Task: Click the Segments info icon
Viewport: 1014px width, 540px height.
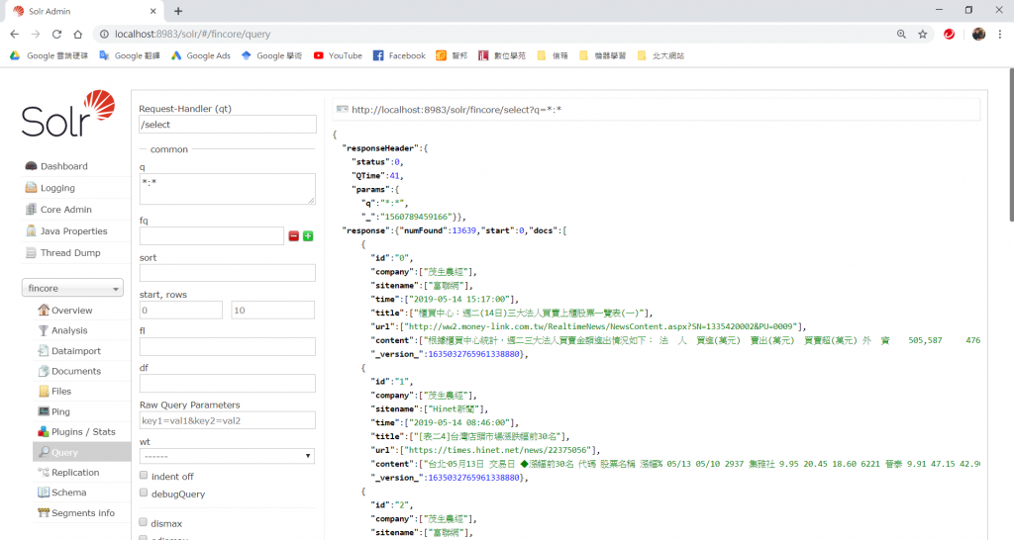Action: [44, 513]
